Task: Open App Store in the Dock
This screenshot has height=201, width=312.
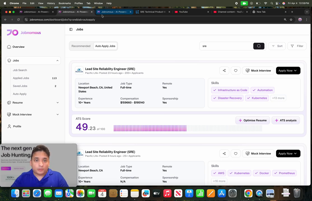Action: (222, 193)
